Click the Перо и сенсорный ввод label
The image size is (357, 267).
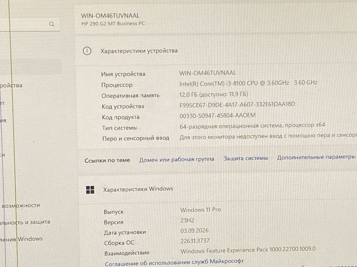tap(136, 138)
